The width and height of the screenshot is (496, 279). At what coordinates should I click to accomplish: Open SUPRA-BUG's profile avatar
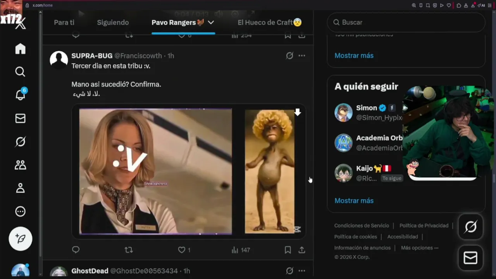point(59,60)
